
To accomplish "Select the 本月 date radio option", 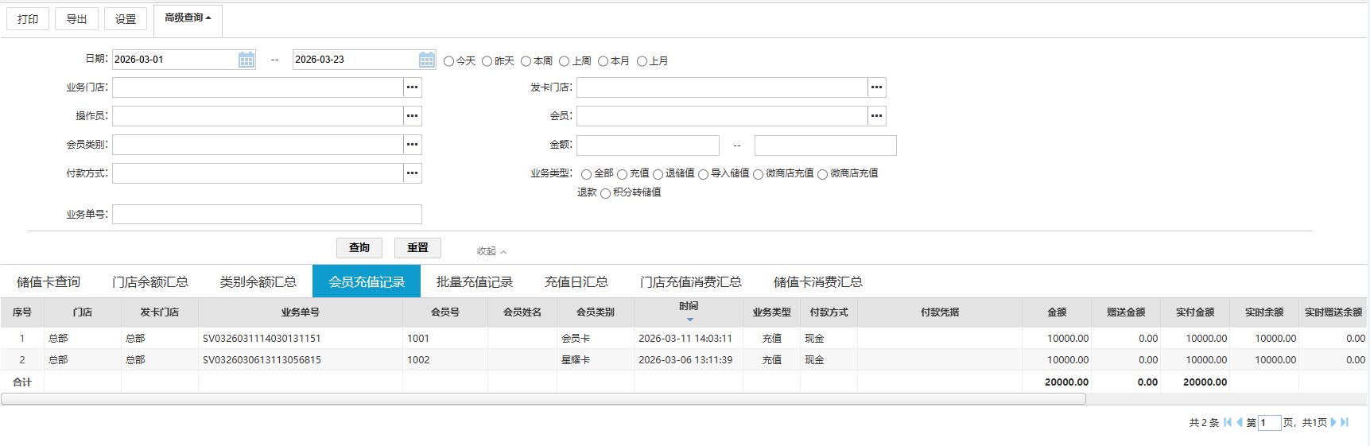I will (x=603, y=61).
